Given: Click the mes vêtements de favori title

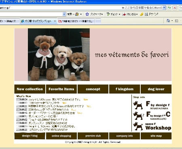Looking at the screenshot, I should [x=132, y=55].
